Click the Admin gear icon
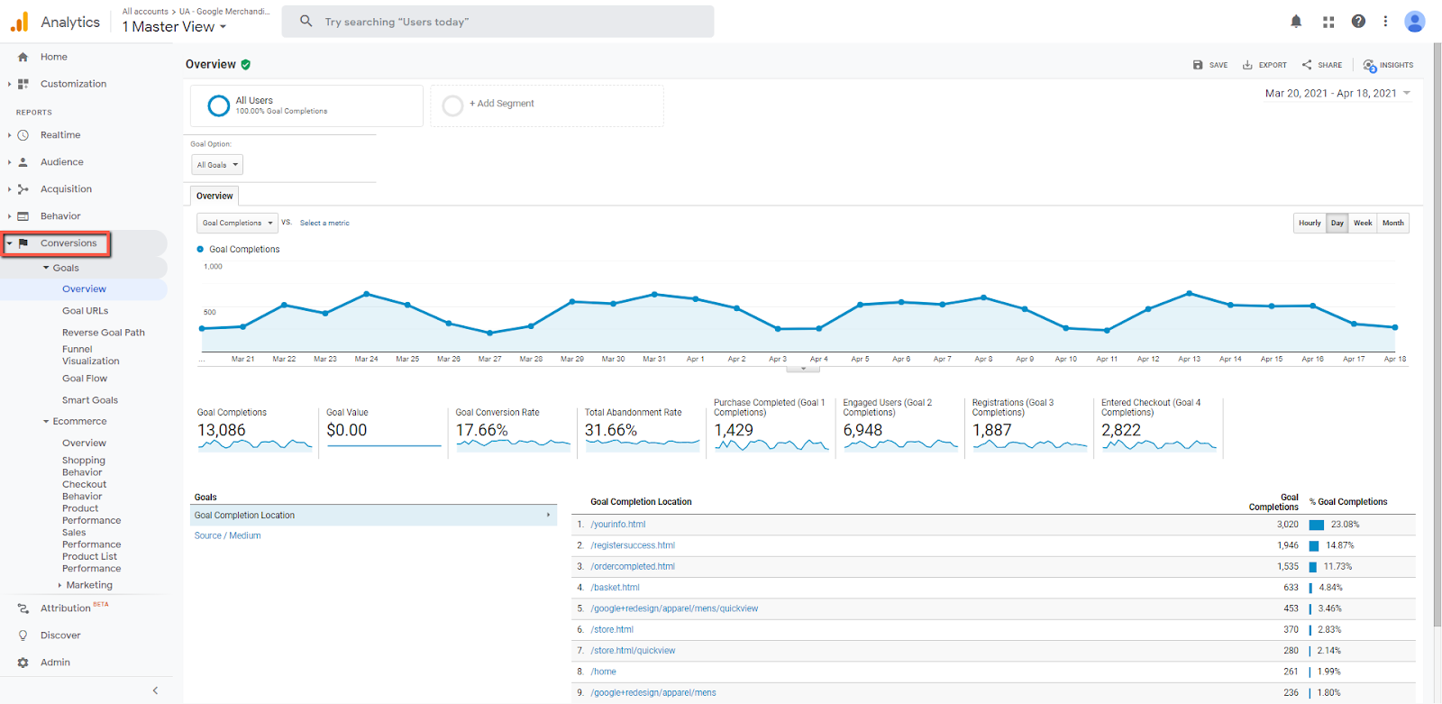The width and height of the screenshot is (1442, 704). (23, 663)
